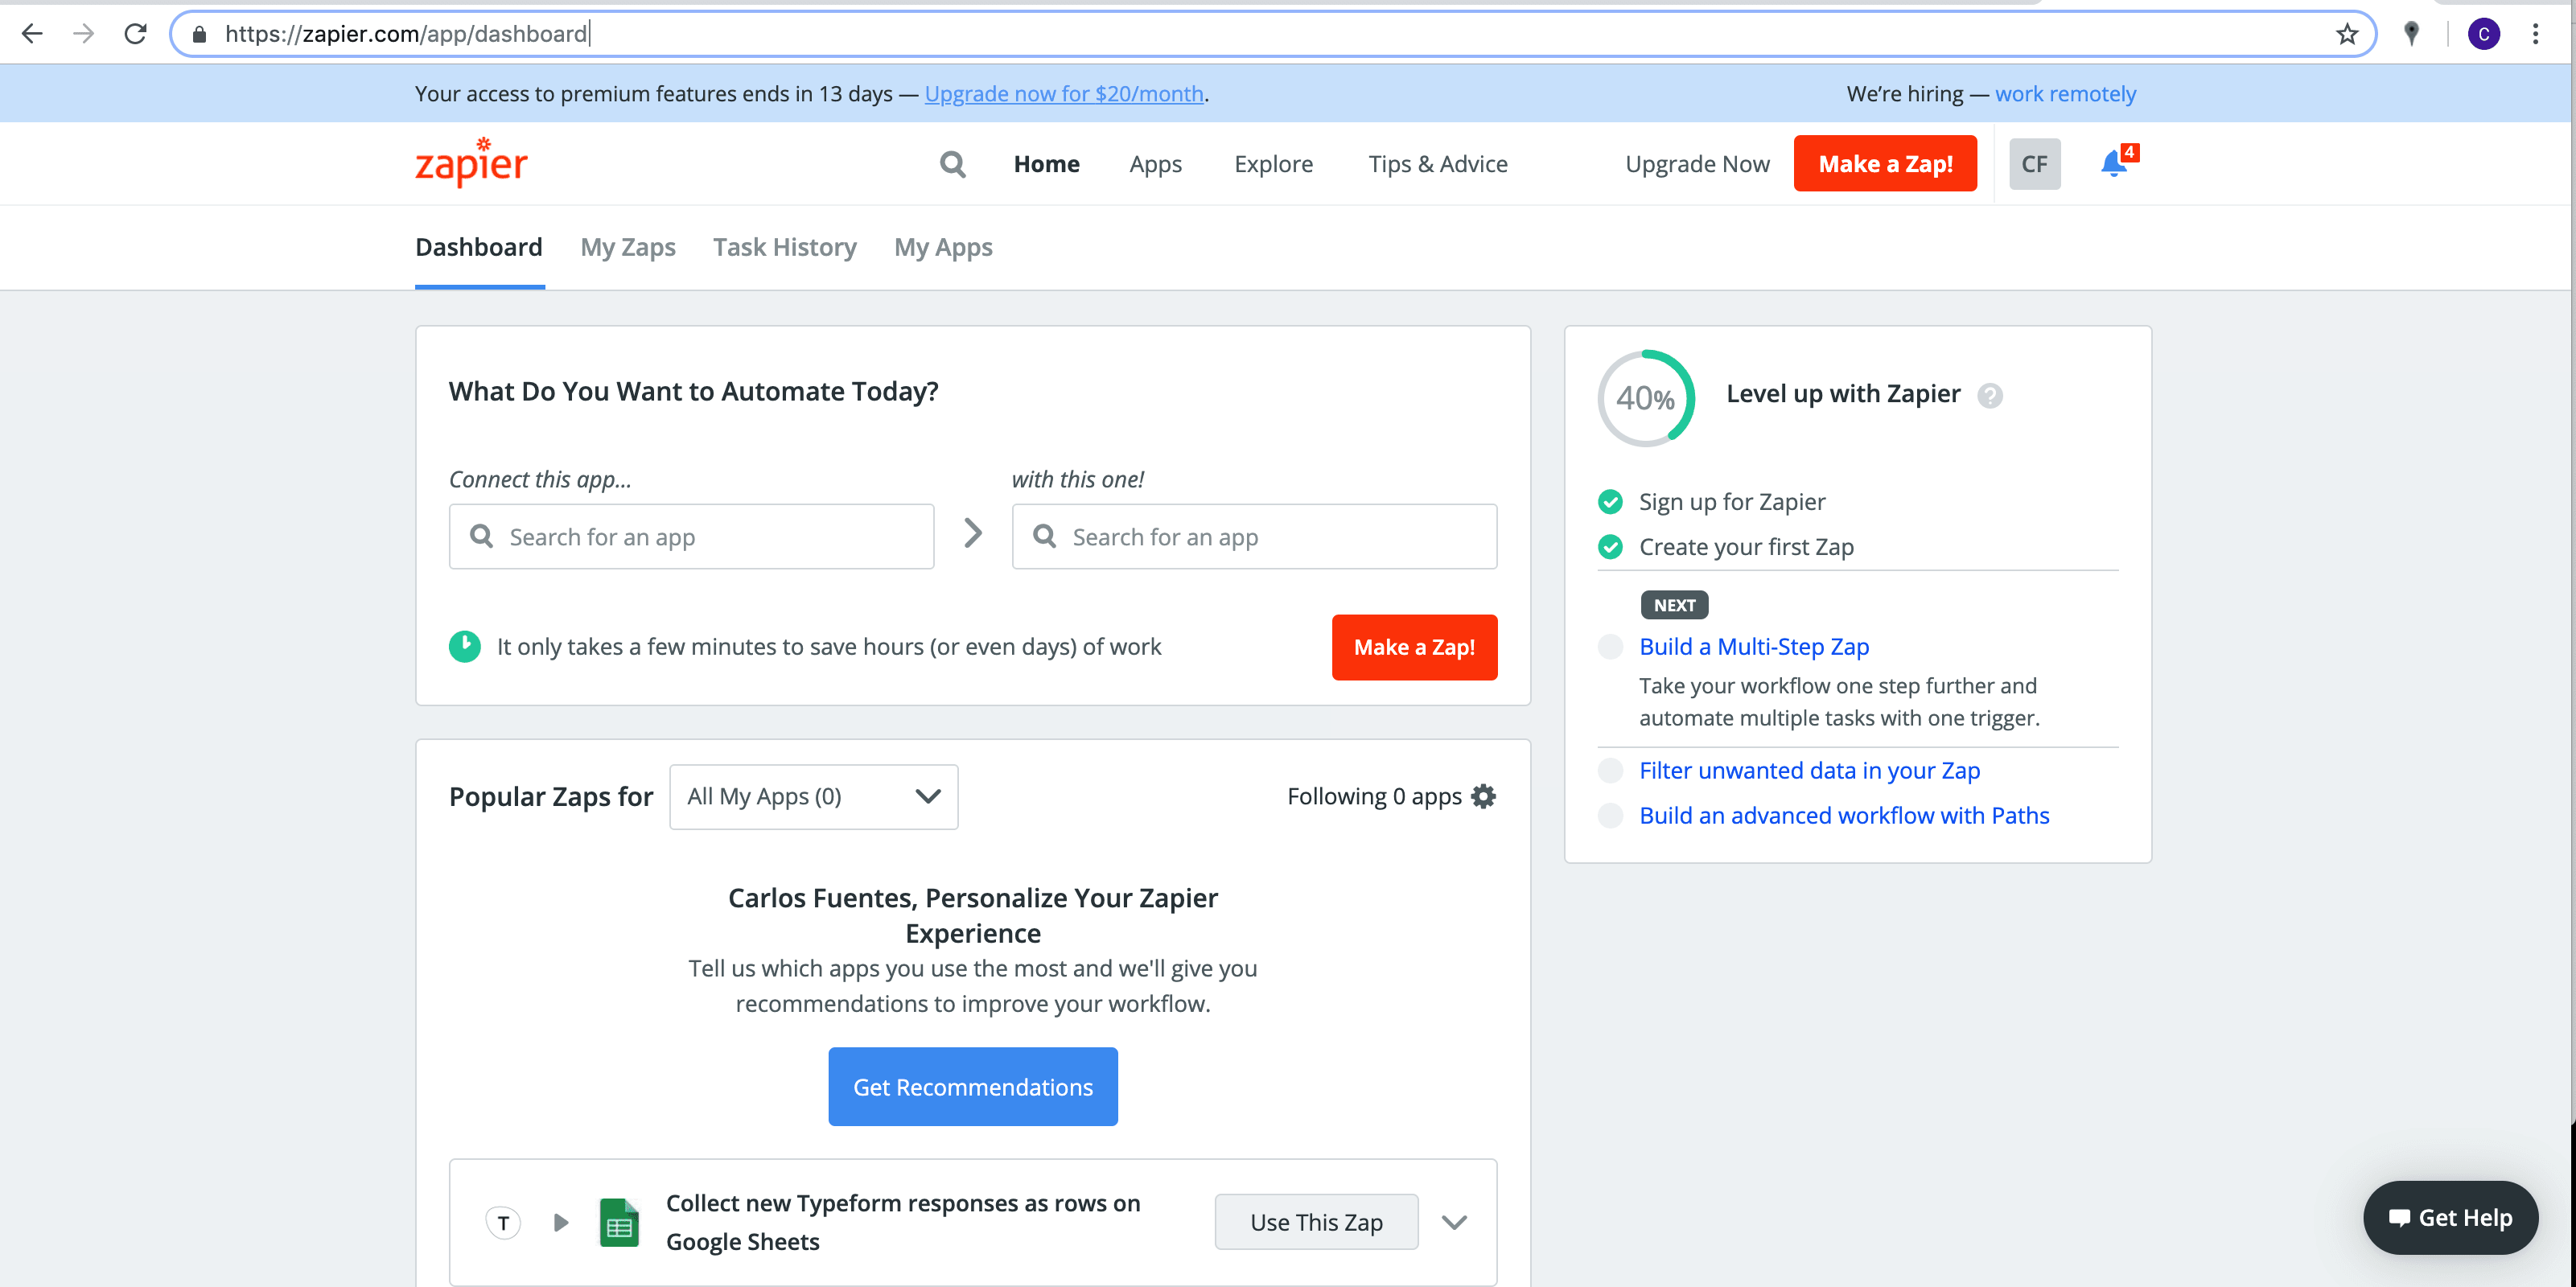Reload the page in browser
Viewport: 2576px width, 1287px height.
point(135,34)
